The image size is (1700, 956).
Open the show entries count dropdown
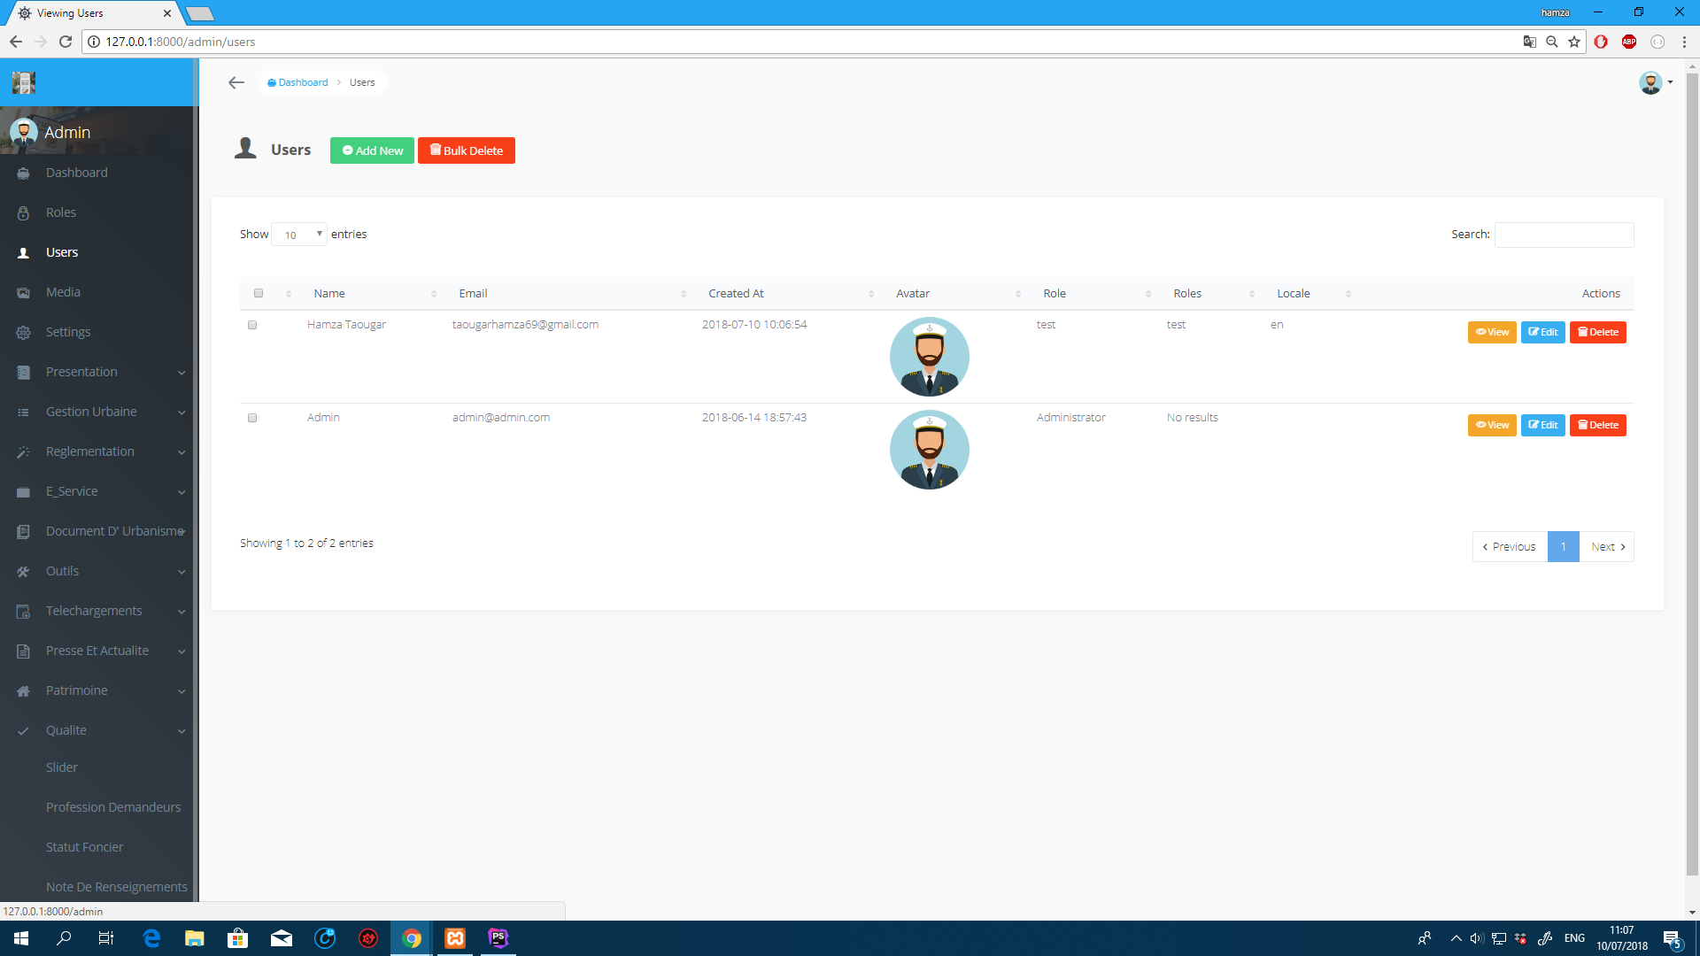click(299, 235)
